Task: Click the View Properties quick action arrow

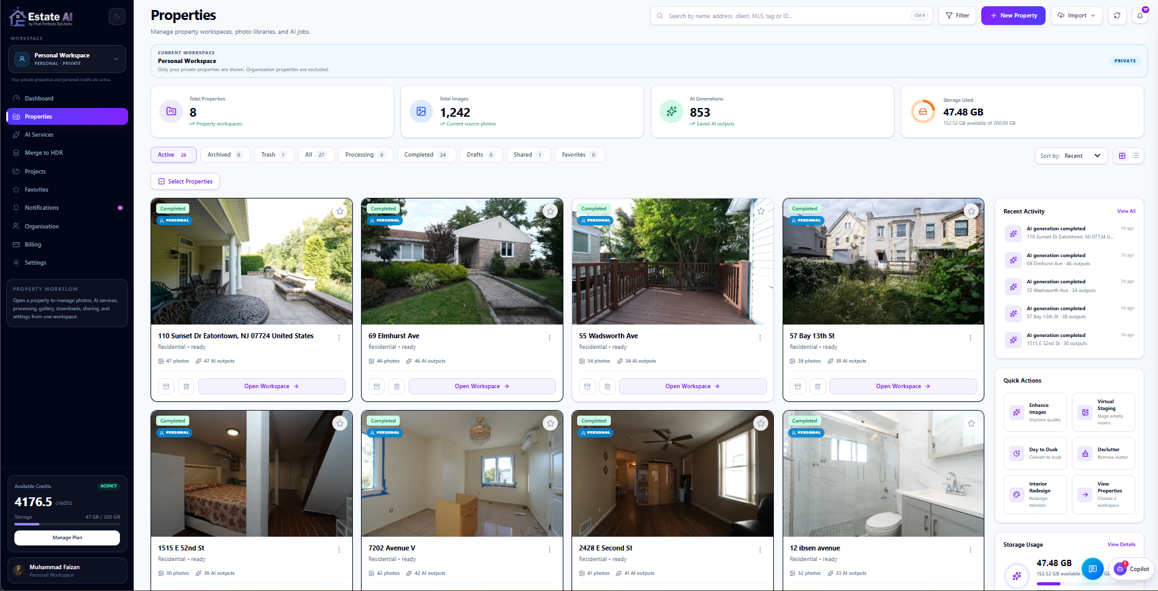Action: click(x=1086, y=494)
